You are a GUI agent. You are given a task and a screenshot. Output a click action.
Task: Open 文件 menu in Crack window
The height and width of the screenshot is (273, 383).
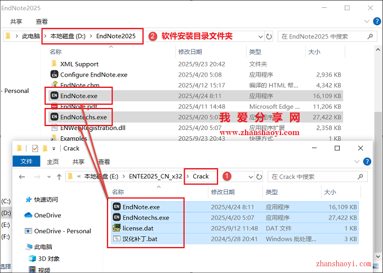point(26,162)
